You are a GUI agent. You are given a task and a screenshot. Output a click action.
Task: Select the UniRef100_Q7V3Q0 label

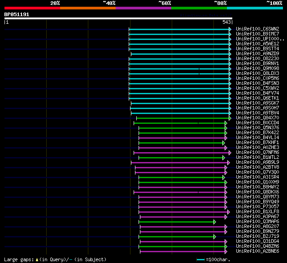[257, 172]
